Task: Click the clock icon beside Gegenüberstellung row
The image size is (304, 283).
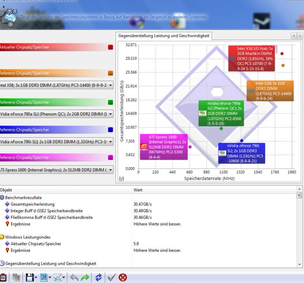Action: (2, 263)
